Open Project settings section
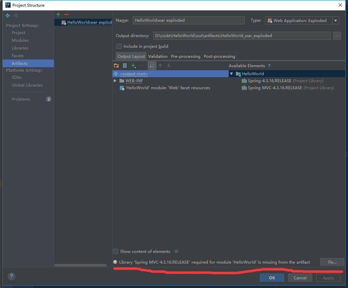This screenshot has height=288, width=348. [x=18, y=32]
